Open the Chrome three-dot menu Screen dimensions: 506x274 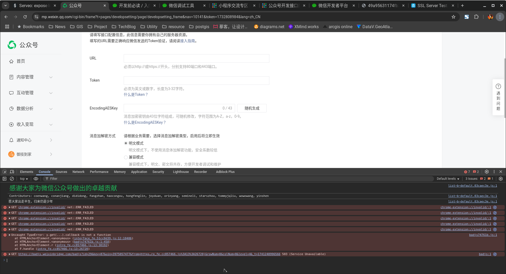[x=500, y=17]
